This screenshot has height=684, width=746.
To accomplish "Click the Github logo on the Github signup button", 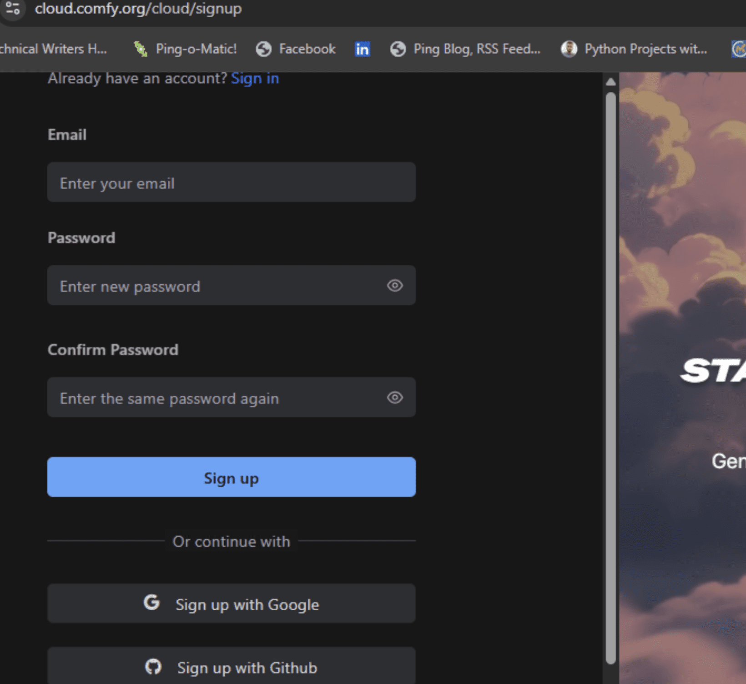I will click(154, 667).
